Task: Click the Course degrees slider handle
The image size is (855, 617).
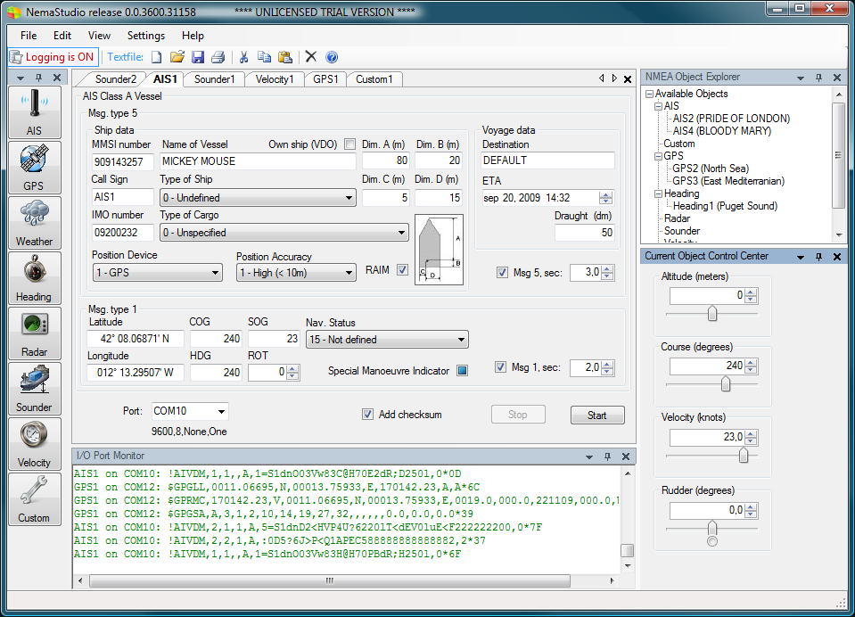Action: tap(726, 384)
